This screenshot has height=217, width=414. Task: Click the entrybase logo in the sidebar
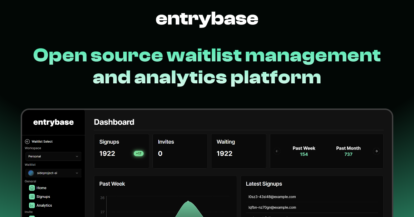(x=53, y=122)
